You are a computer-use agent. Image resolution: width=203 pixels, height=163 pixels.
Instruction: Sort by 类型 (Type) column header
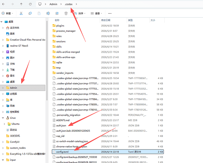click(x=130, y=20)
